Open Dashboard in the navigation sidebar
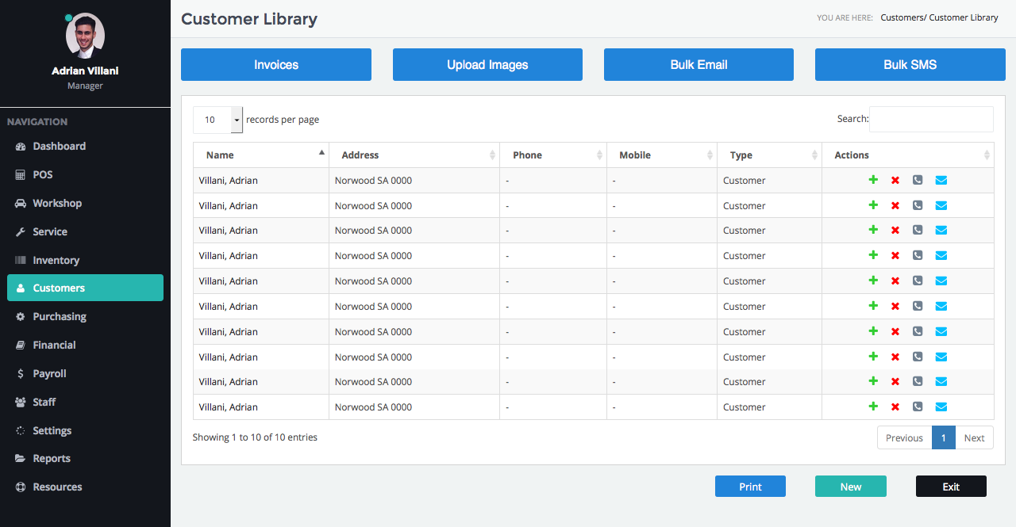The width and height of the screenshot is (1016, 527). click(x=59, y=147)
